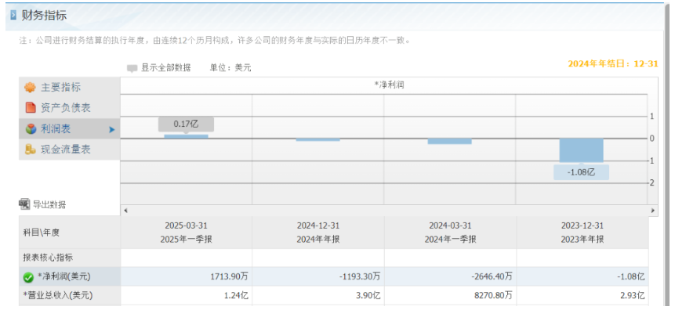Click chart scrollbar left arrow

pyautogui.click(x=125, y=211)
